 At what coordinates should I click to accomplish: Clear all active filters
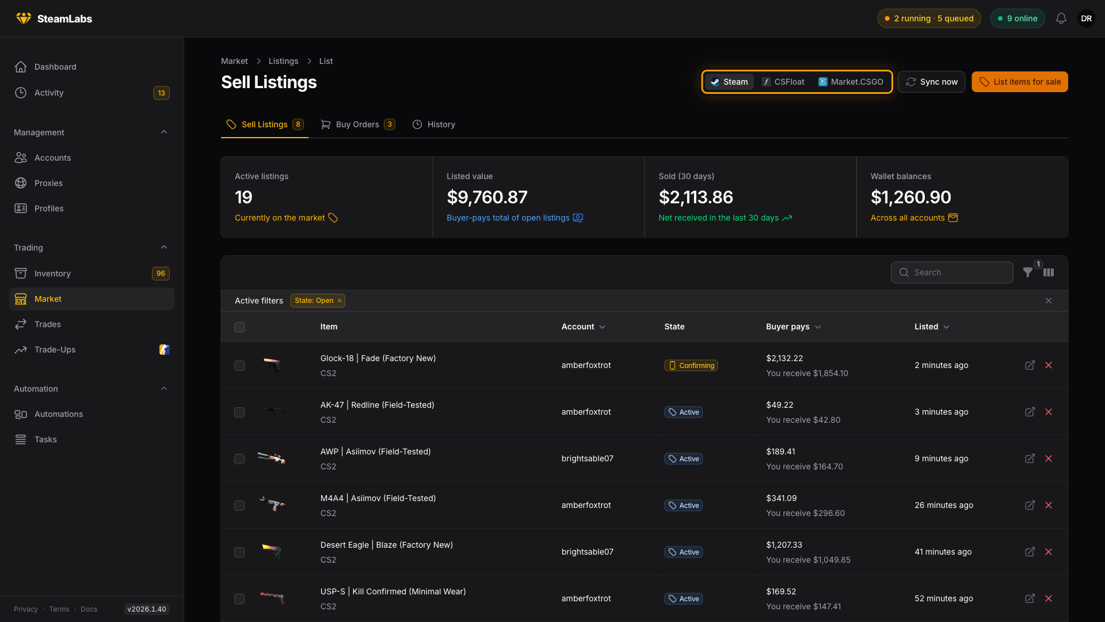[x=1049, y=301]
